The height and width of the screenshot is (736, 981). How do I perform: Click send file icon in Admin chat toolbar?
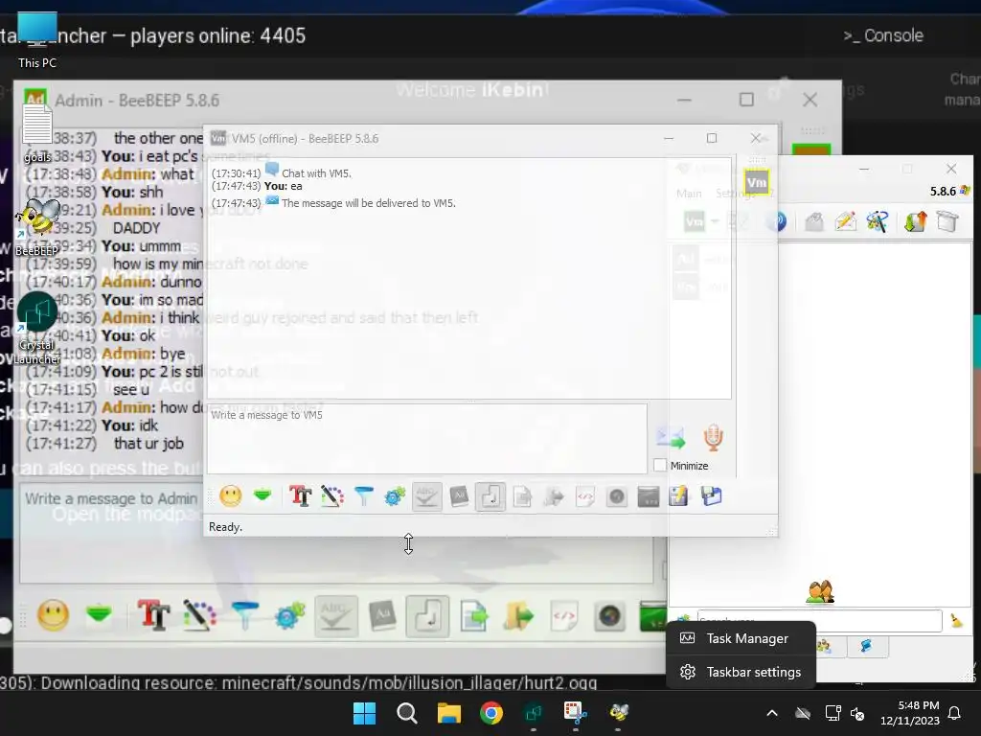(x=474, y=616)
